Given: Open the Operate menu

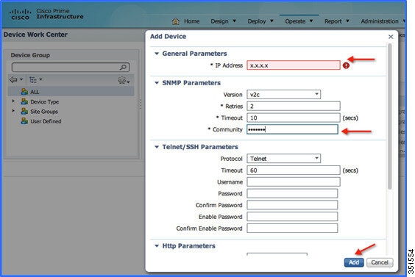Looking at the screenshot, I should (x=299, y=21).
